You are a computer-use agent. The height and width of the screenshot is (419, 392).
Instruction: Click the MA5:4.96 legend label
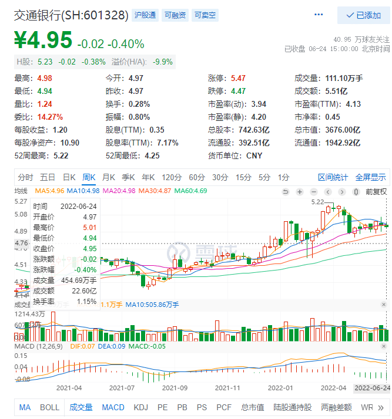49,191
